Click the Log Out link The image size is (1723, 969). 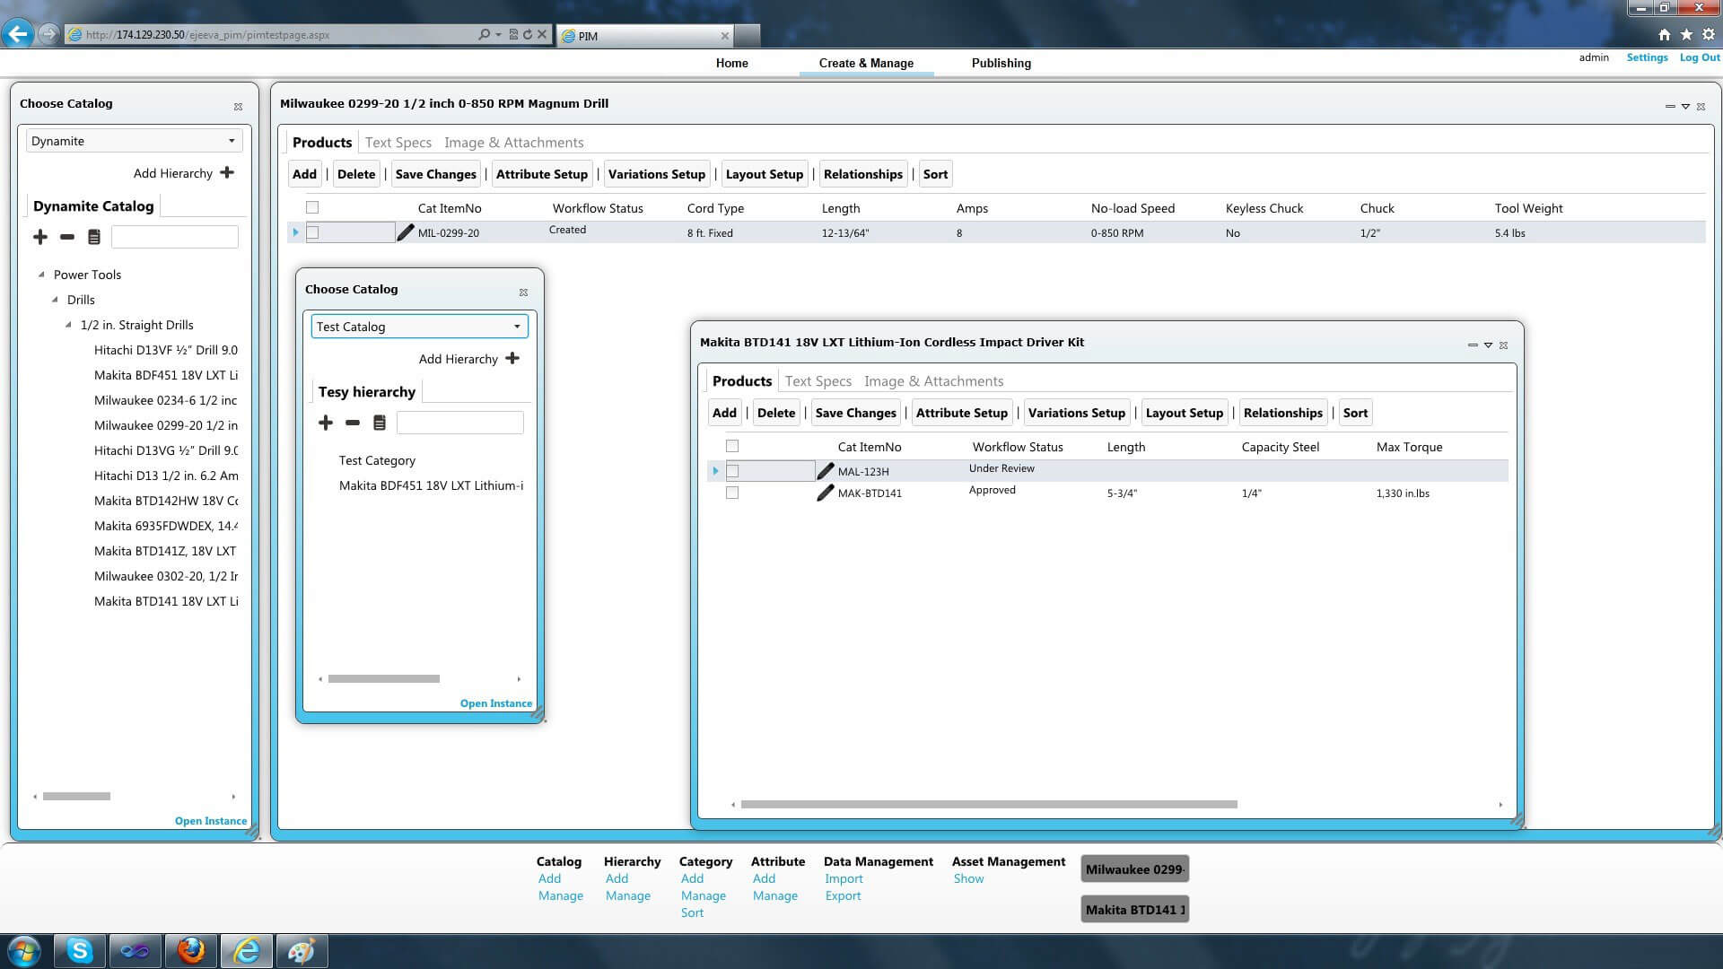point(1700,57)
